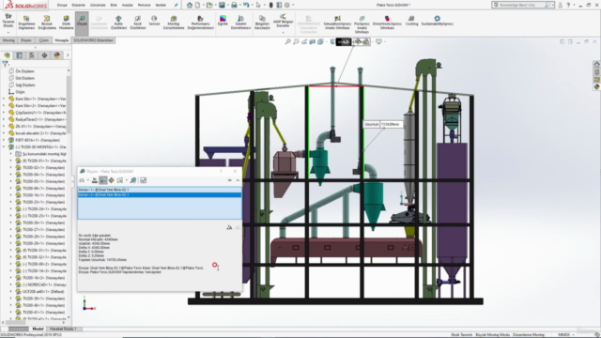Switch to ConfigurationManager panel tab
This screenshot has height=338, width=601.
pos(32,55)
